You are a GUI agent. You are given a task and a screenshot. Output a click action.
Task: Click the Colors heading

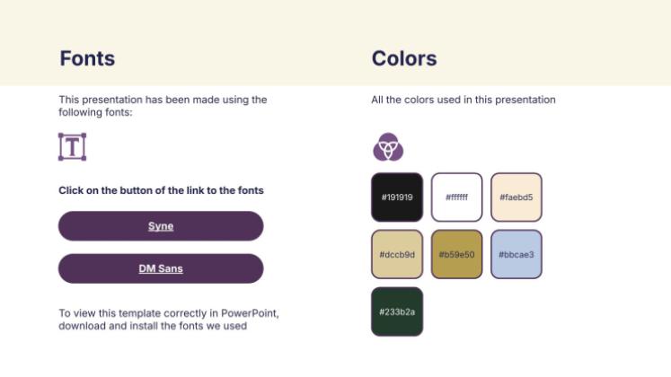(404, 59)
